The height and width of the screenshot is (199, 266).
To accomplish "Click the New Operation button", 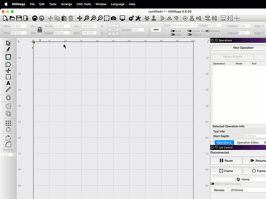I will point(243,48).
